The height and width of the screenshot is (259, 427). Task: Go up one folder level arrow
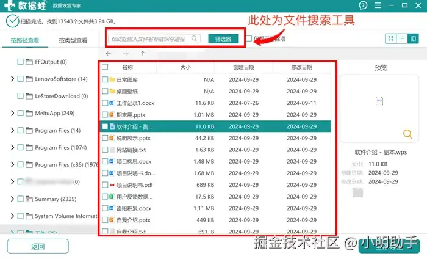pyautogui.click(x=143, y=54)
